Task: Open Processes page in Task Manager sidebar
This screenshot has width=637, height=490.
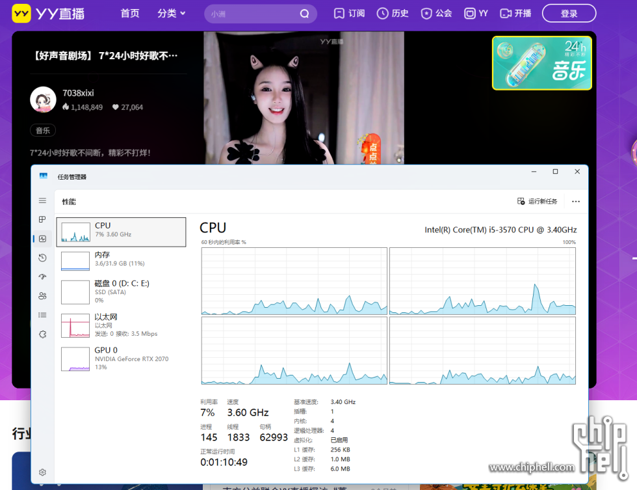Action: click(x=42, y=219)
